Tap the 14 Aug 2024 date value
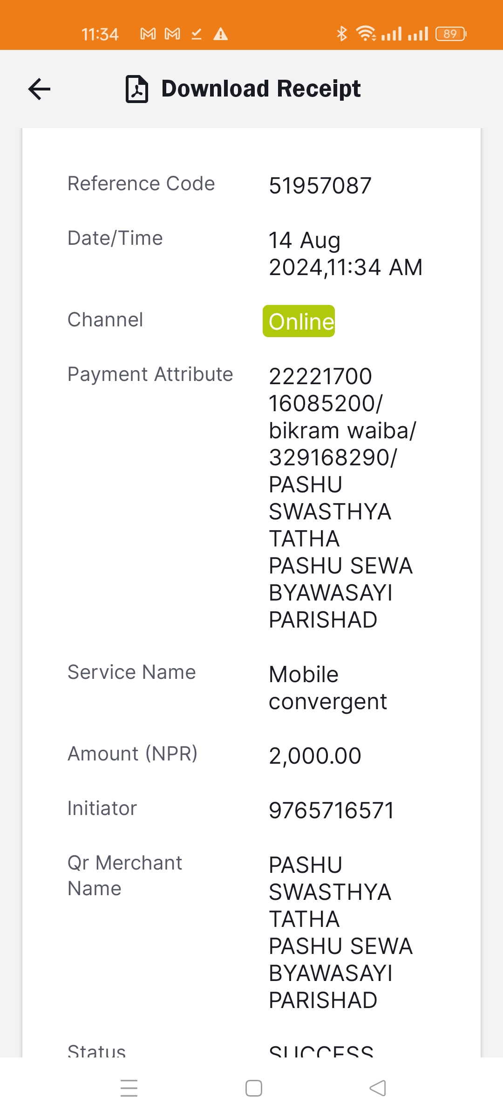Viewport: 503px width, 1119px height. (x=346, y=254)
